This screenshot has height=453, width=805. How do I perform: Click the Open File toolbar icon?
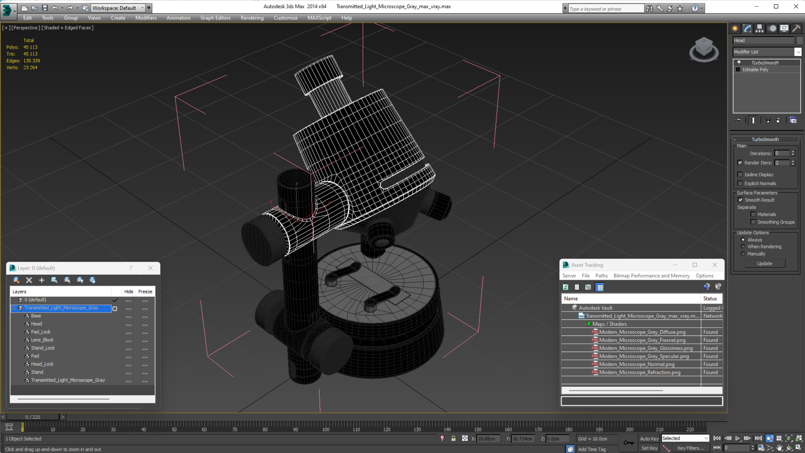point(34,8)
